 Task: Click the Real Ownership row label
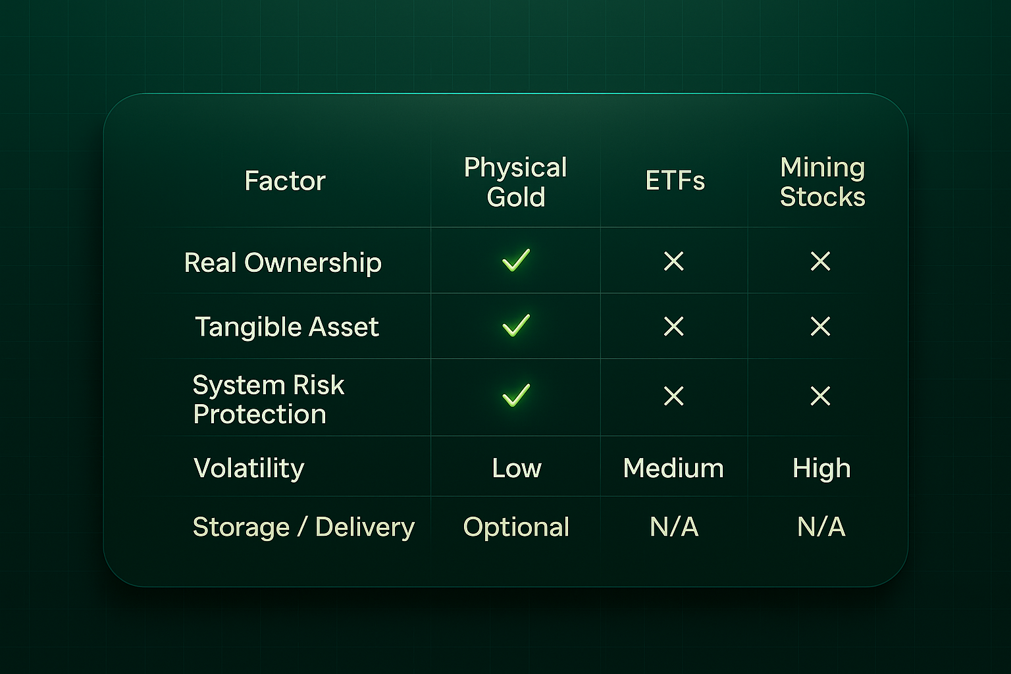(283, 263)
